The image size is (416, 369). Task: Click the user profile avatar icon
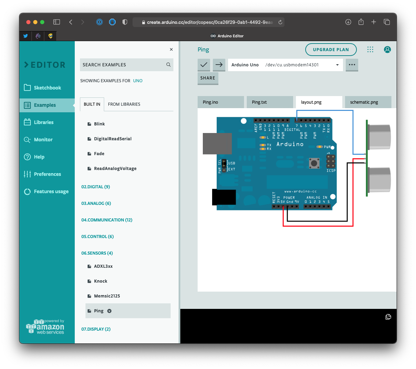tap(387, 49)
